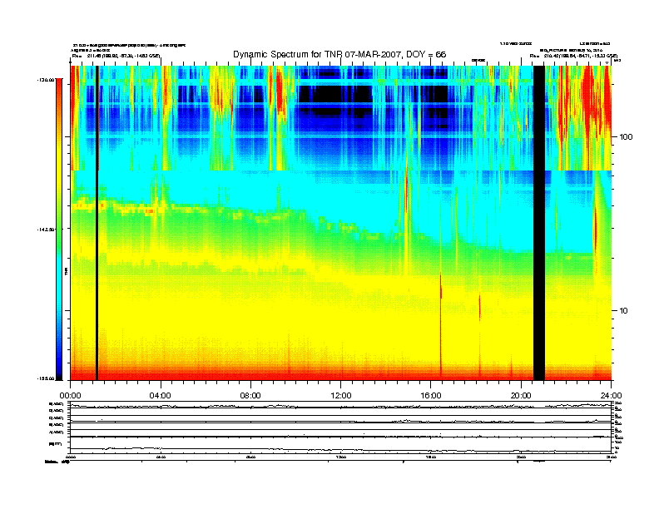The image size is (659, 509).
Task: Click the 08:00 label on the main time axis
Action: coord(250,396)
